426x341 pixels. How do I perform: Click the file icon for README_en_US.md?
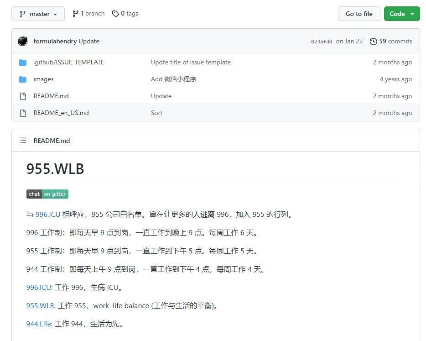click(23, 113)
